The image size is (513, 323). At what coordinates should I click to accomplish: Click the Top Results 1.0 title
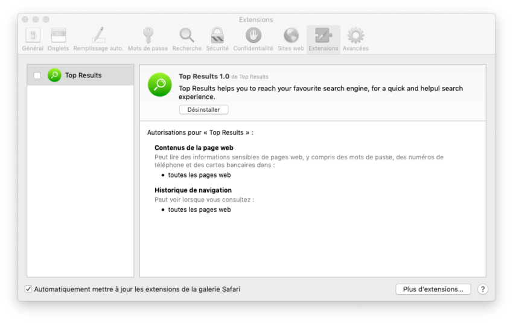[x=204, y=76]
